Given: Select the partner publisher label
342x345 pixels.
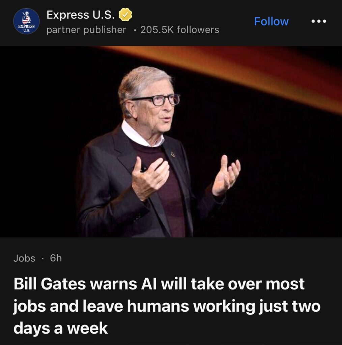Looking at the screenshot, I should pos(86,30).
